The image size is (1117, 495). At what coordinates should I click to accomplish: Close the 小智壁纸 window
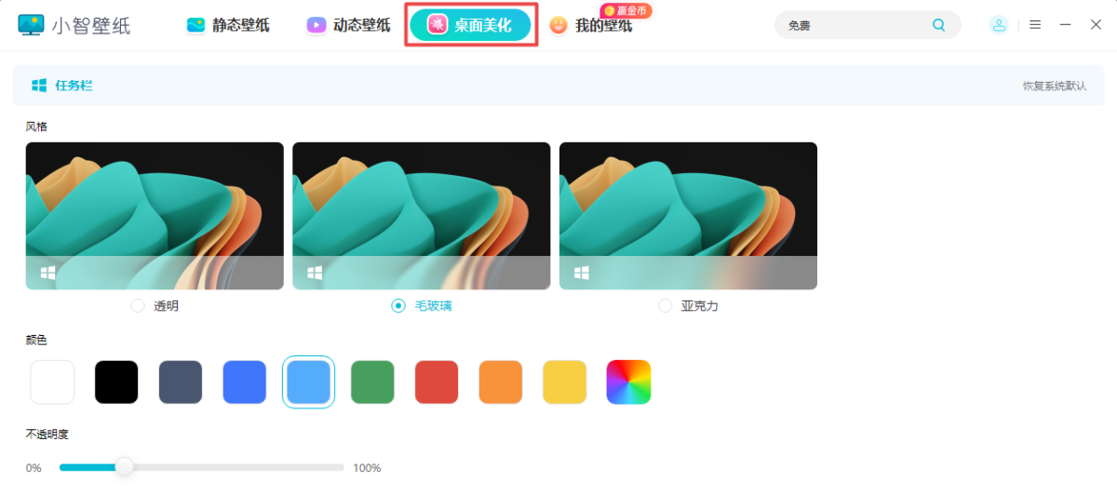click(1096, 25)
